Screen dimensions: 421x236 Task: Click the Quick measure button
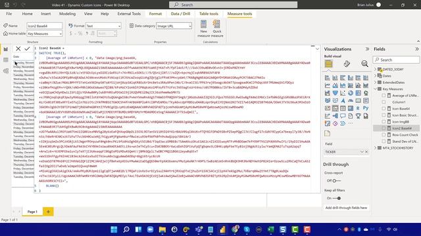point(217,28)
